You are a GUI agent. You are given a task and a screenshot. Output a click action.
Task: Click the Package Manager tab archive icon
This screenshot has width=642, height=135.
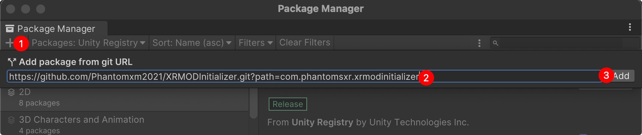tap(10, 28)
